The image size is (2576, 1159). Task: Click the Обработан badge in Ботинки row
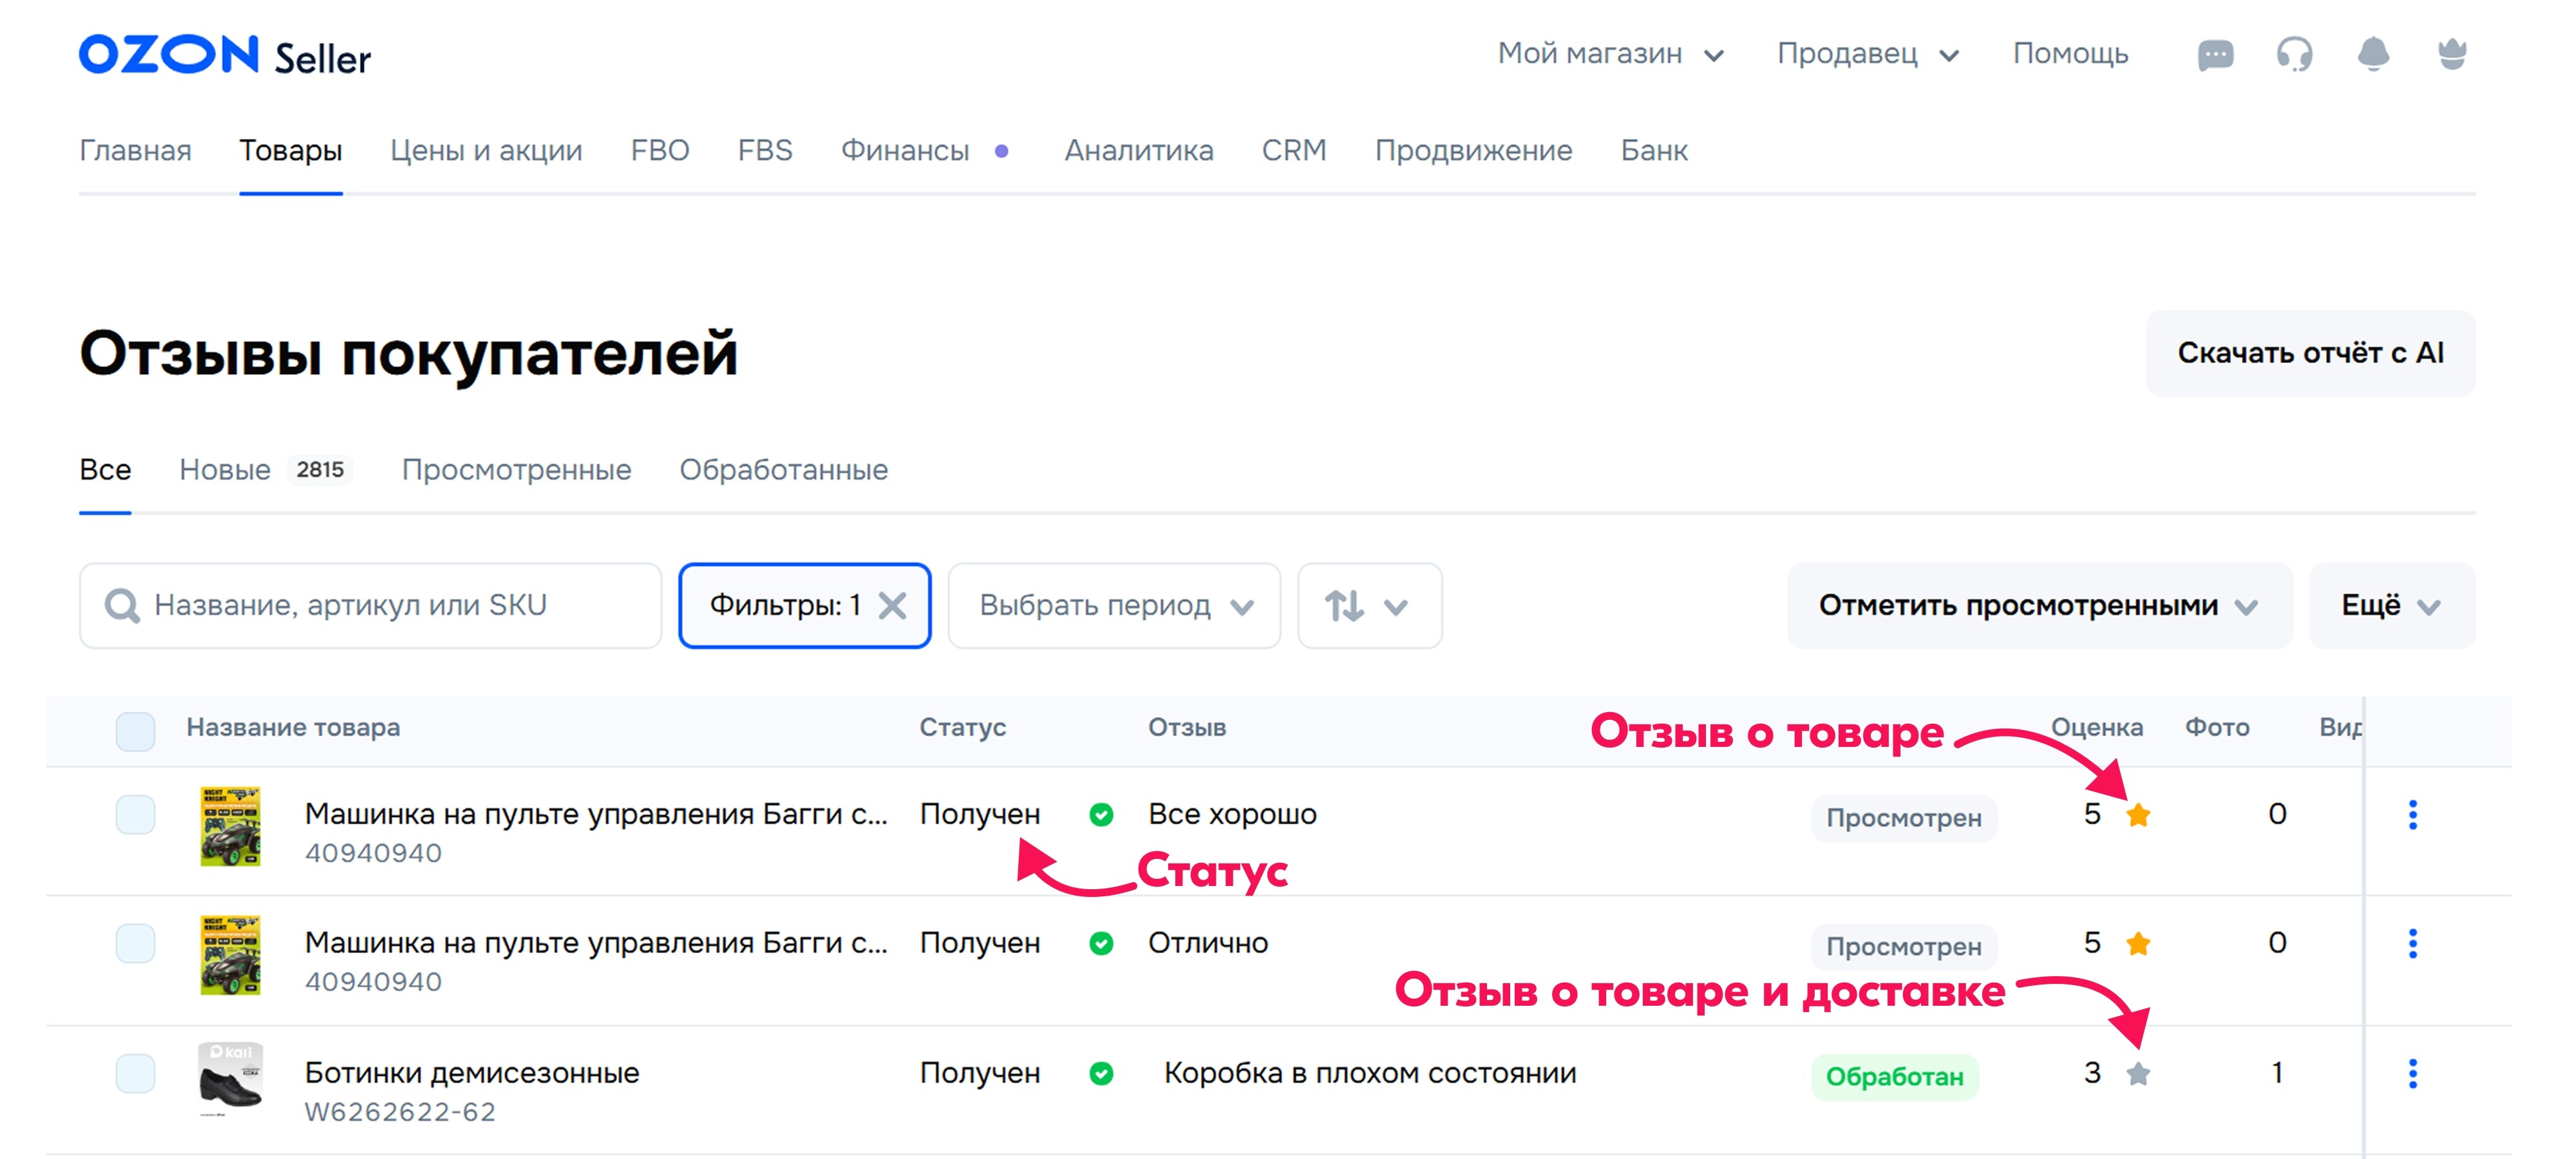[x=1894, y=1077]
